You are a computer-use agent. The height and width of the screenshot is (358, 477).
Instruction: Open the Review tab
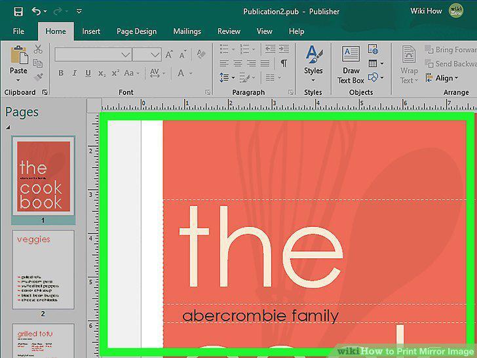(229, 31)
